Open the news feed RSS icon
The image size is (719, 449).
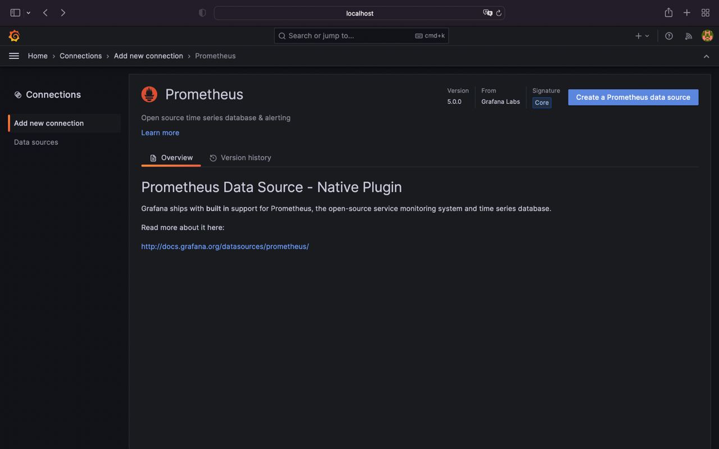688,35
